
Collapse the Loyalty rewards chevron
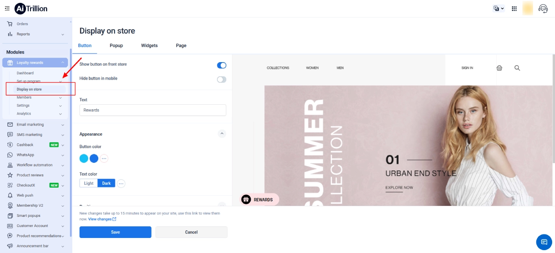click(x=63, y=63)
